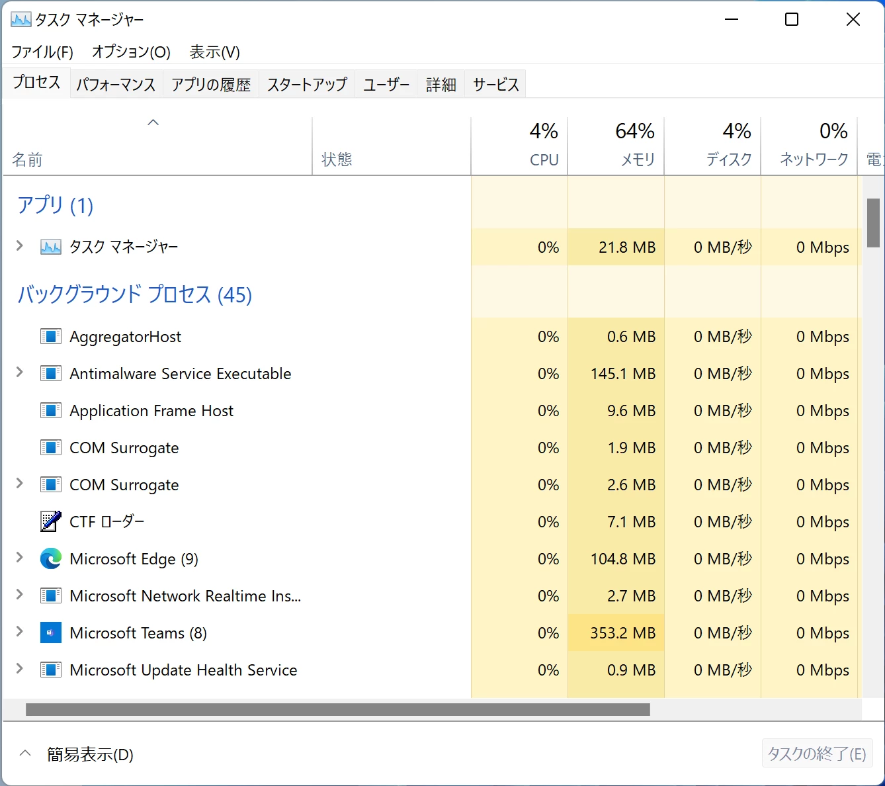Screen dimensions: 885x786
Task: Click the AggregatorHost process icon
Action: point(51,337)
